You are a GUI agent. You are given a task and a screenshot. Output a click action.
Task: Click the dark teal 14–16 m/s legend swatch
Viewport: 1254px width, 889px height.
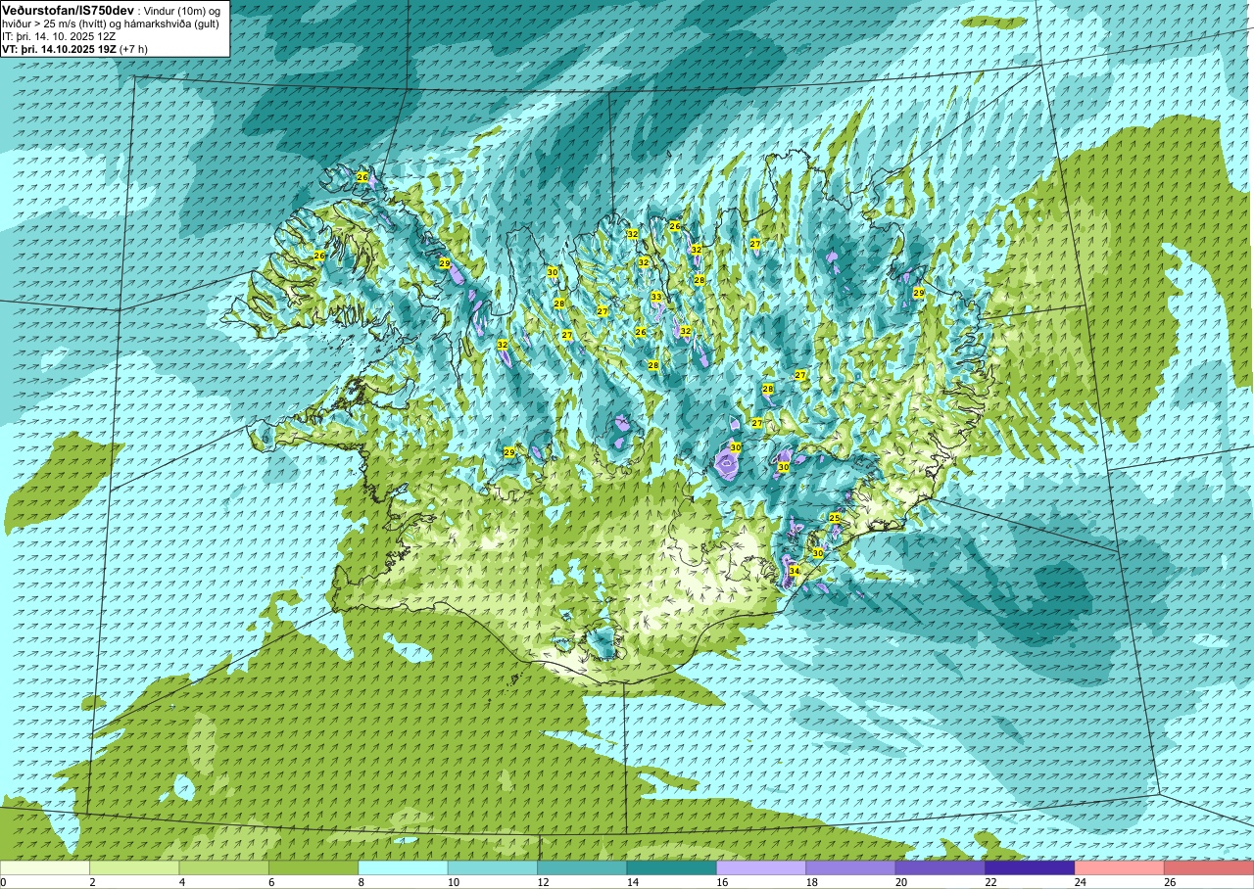click(x=671, y=867)
